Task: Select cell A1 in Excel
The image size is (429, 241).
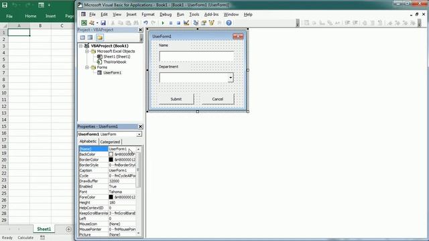Action: point(19,32)
